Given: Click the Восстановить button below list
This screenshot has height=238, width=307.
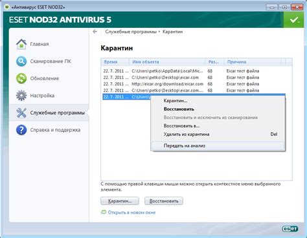Looking at the screenshot, I should 164,201.
